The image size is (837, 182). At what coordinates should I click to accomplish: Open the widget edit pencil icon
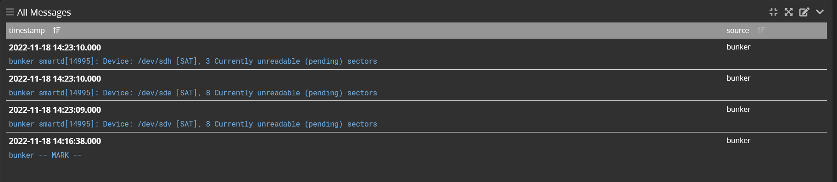tap(804, 12)
